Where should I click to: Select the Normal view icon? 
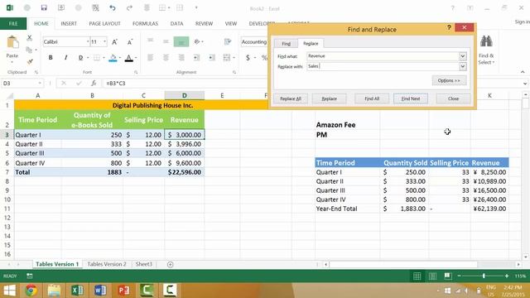click(x=417, y=276)
